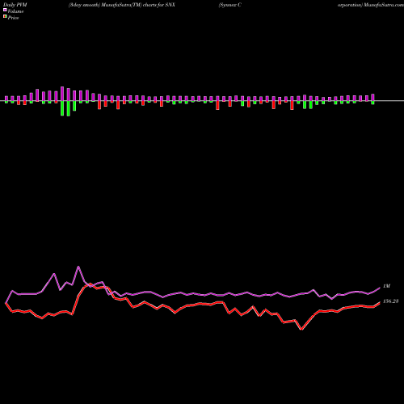
Task: Click the '(Synnex C' company name text
Action: point(229,5)
